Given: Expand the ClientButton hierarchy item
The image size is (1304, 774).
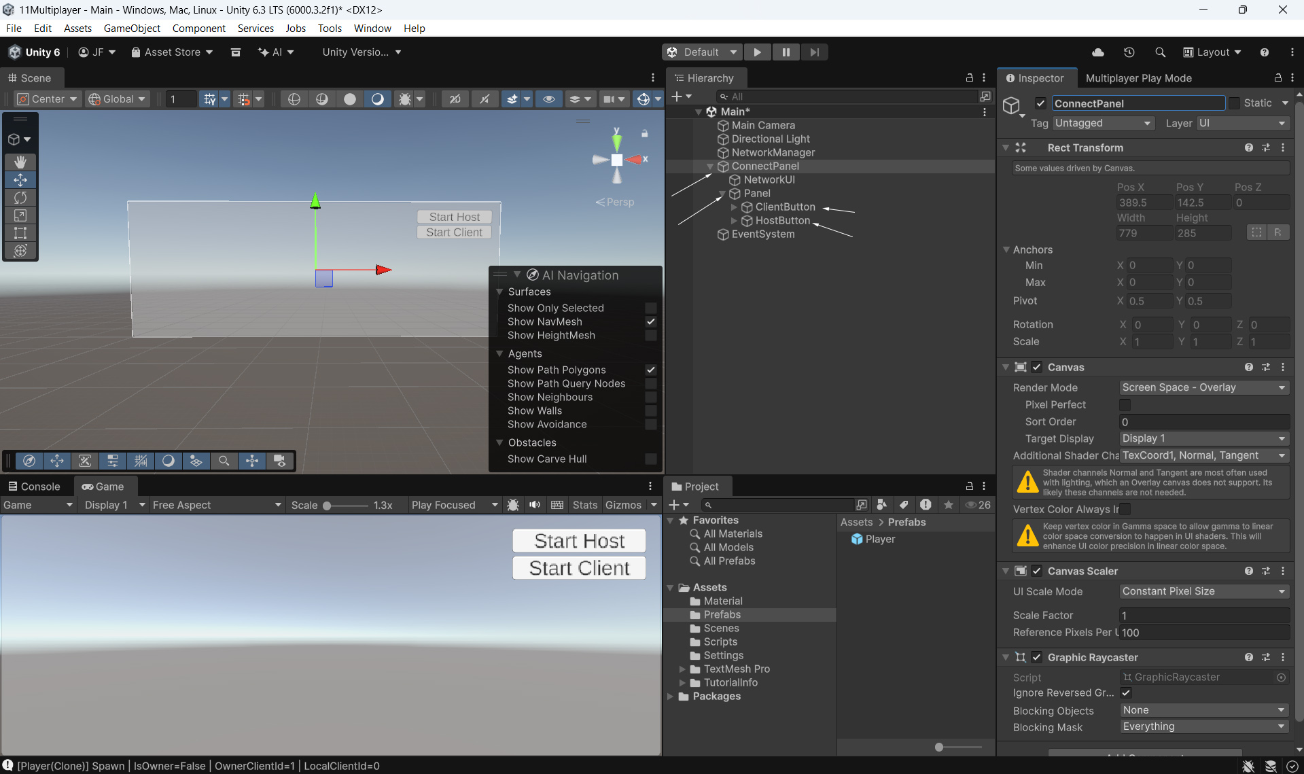Looking at the screenshot, I should tap(734, 207).
